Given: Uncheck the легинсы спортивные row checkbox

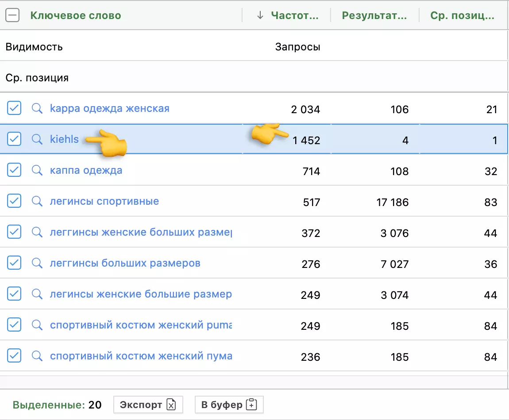Looking at the screenshot, I should (14, 201).
